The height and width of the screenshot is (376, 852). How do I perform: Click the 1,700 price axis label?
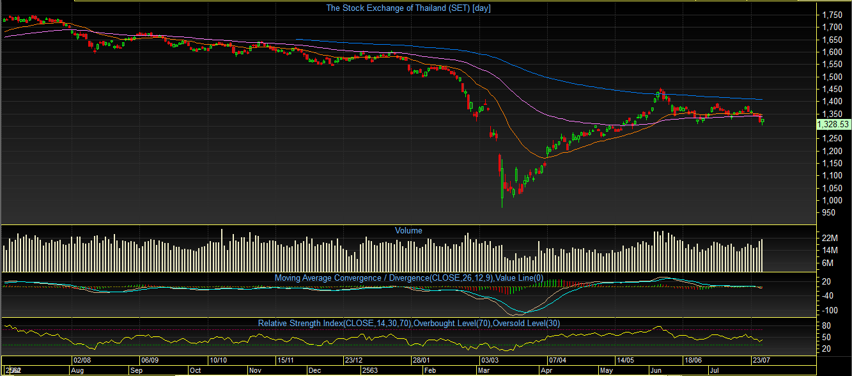point(833,27)
